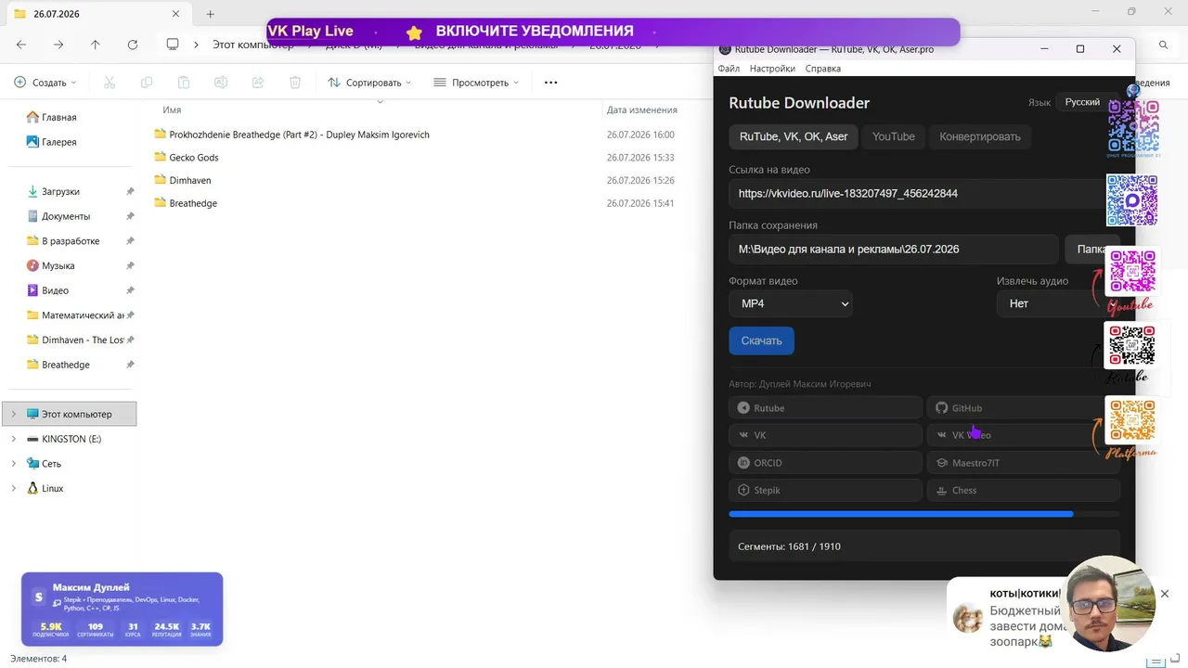Dismiss the chat notification popup with X
This screenshot has height=668, width=1188.
coord(1165,594)
